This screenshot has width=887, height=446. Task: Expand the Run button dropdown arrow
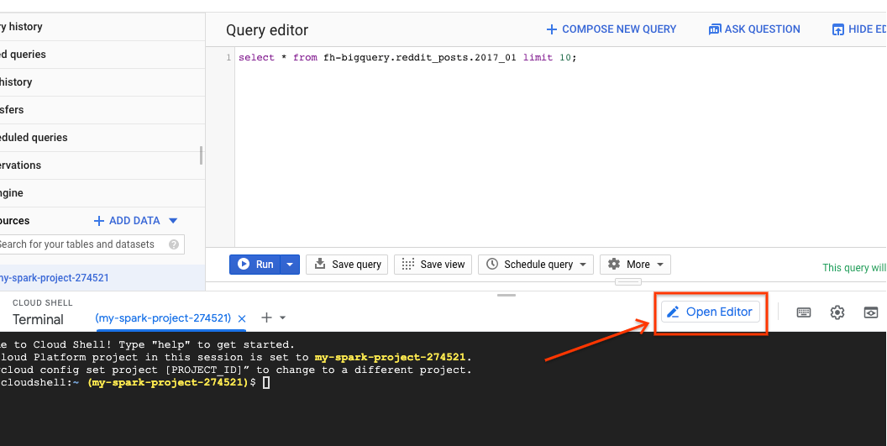pos(290,264)
